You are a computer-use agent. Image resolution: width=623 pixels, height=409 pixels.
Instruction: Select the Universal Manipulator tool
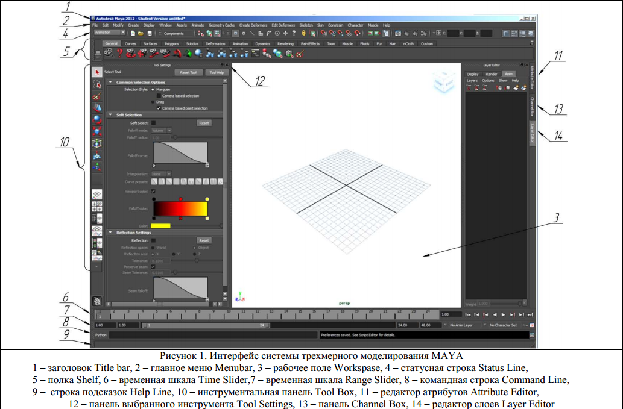pos(97,143)
